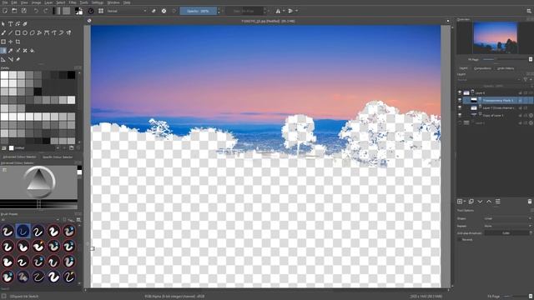Screen dimensions: 534x300
Task: Switch to the Undo History tab
Action: pyautogui.click(x=506, y=68)
